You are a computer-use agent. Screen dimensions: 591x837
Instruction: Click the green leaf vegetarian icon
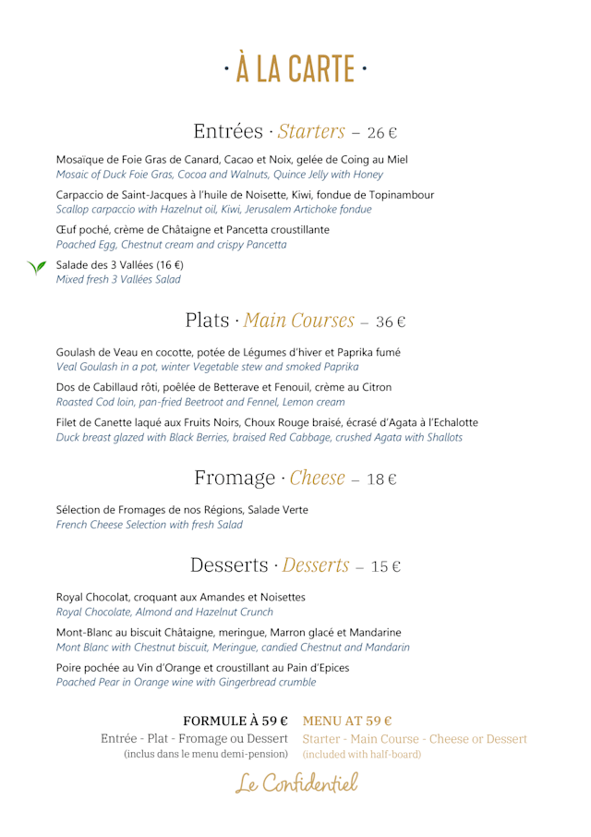point(39,269)
